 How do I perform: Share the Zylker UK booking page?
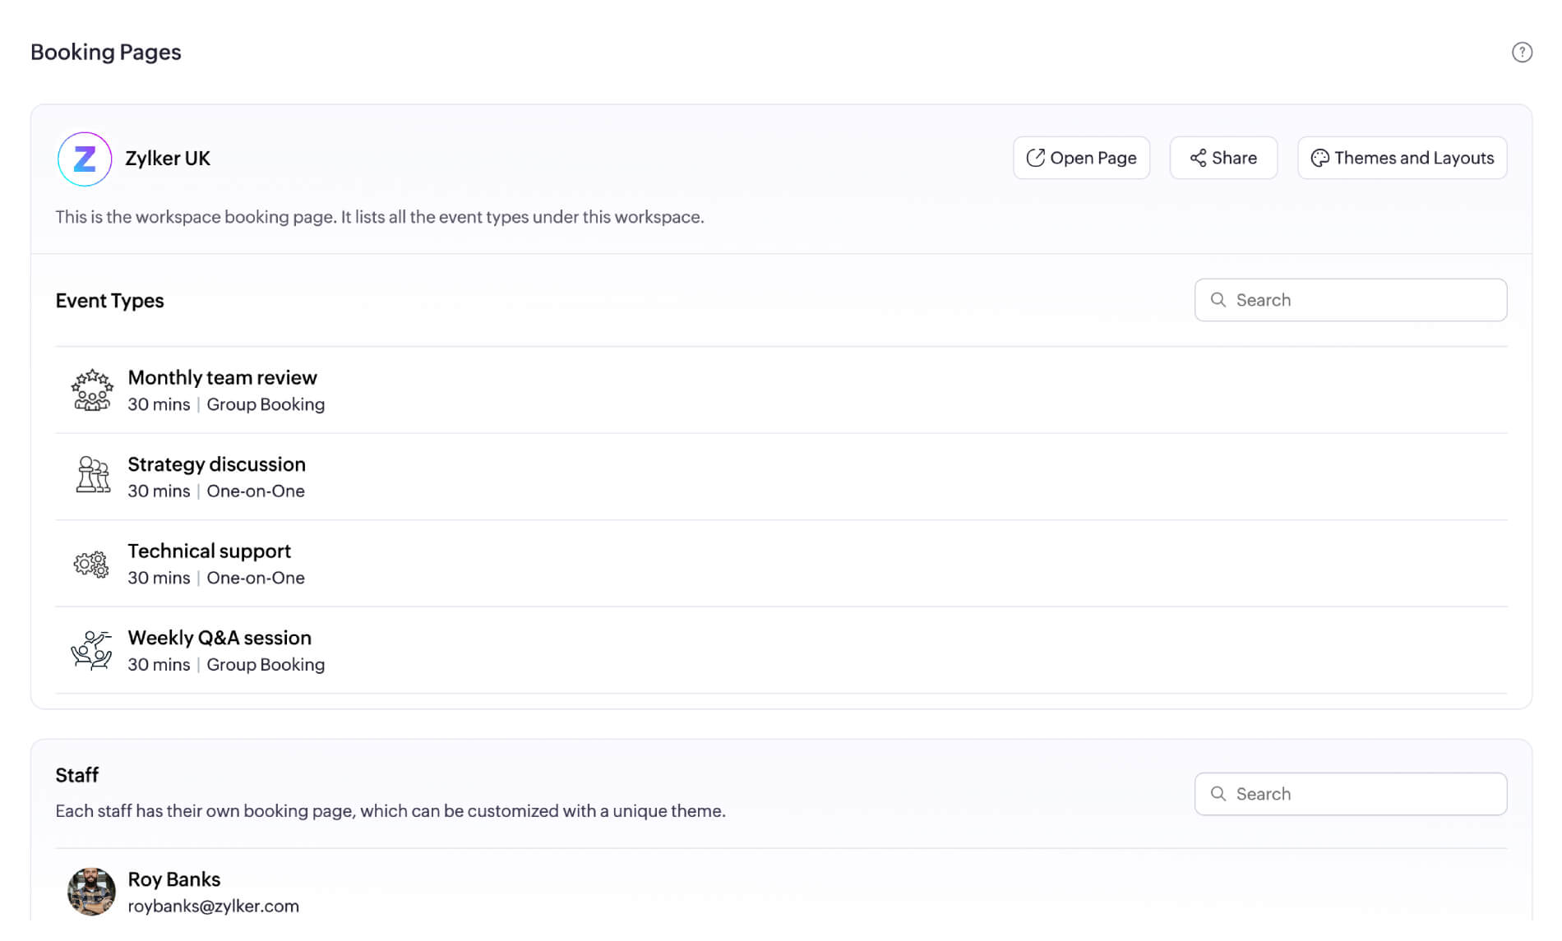(x=1223, y=158)
